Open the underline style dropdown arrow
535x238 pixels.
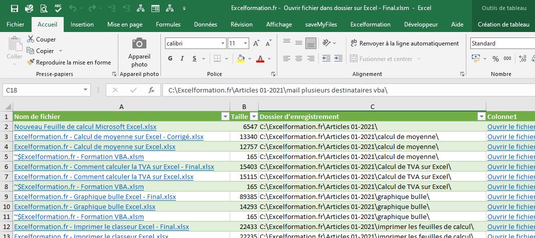click(x=204, y=59)
